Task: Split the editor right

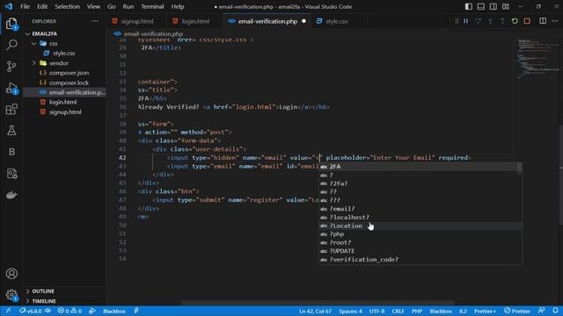Action: click(543, 21)
